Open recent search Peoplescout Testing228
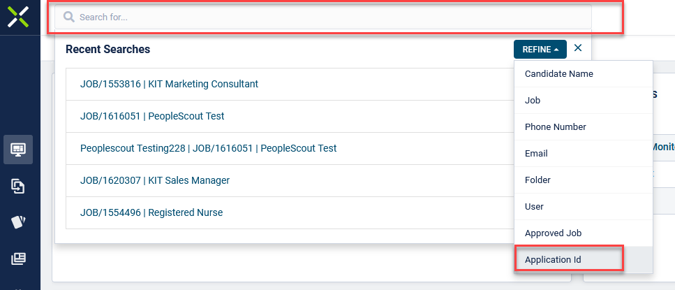Image resolution: width=675 pixels, height=290 pixels. [x=208, y=148]
